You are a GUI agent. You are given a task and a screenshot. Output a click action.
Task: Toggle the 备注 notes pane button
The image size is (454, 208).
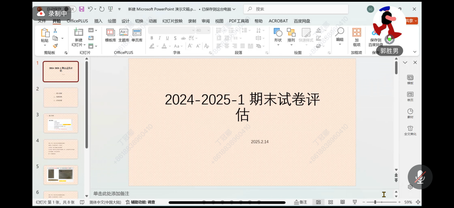(x=300, y=202)
